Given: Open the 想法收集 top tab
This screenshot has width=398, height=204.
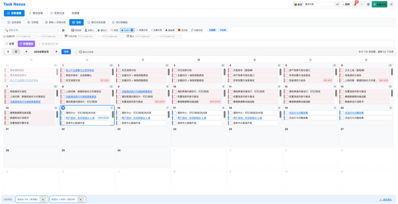Looking at the screenshot, I should [36, 13].
